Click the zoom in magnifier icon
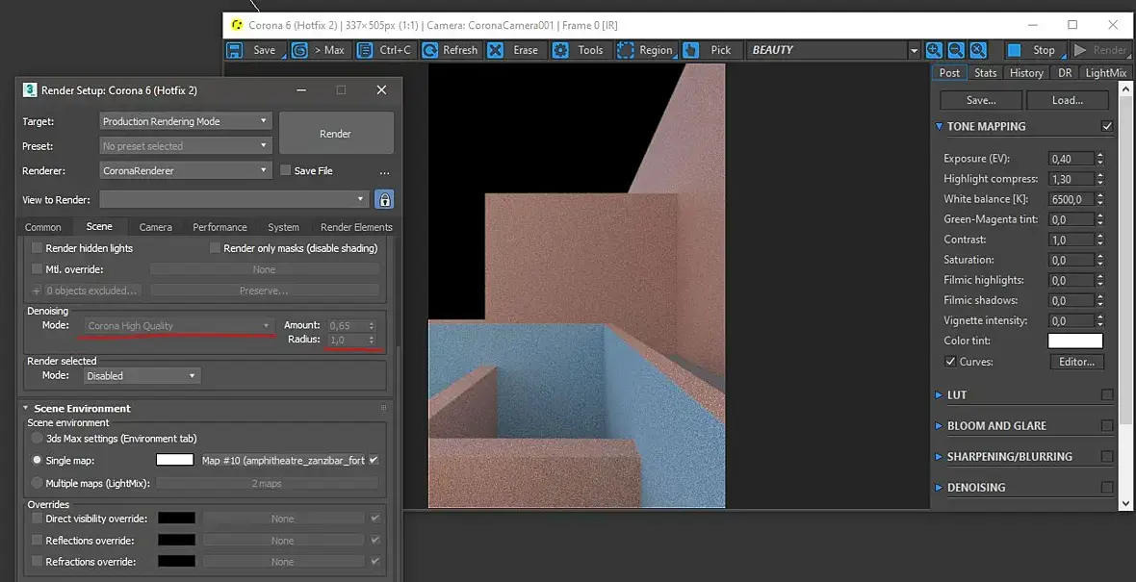The image size is (1136, 582). coord(934,50)
